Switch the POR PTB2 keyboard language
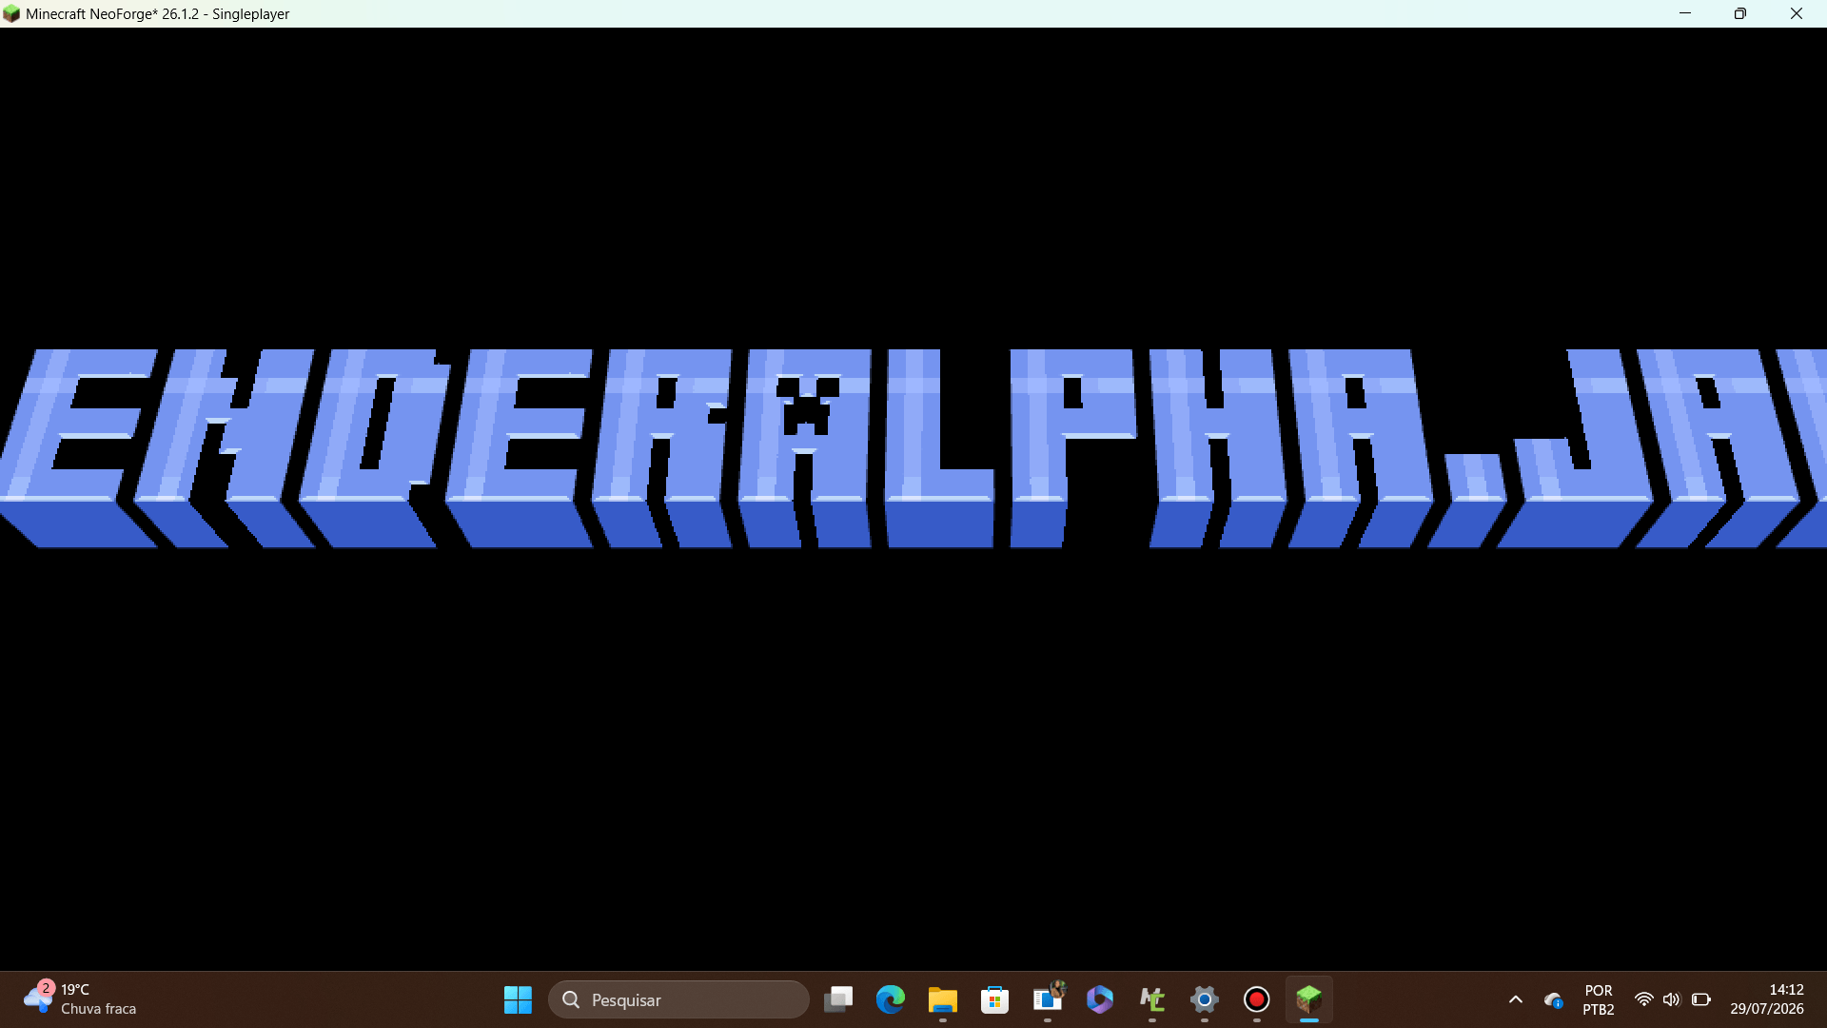This screenshot has width=1827, height=1028. click(x=1599, y=999)
